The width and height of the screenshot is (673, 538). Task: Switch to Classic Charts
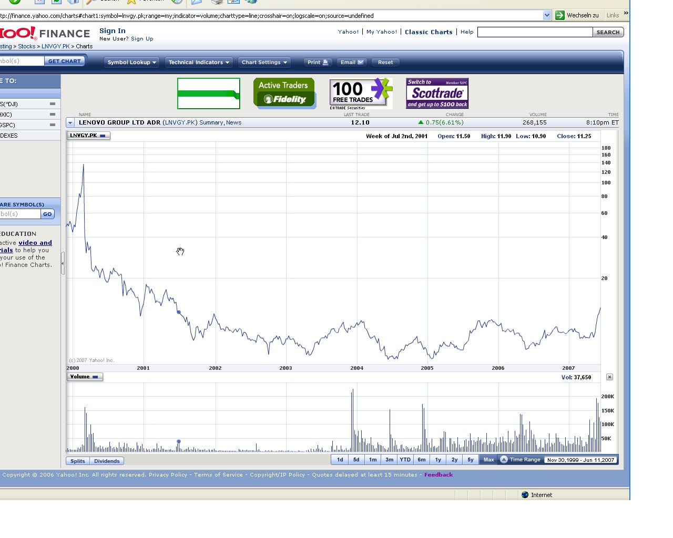coord(429,32)
